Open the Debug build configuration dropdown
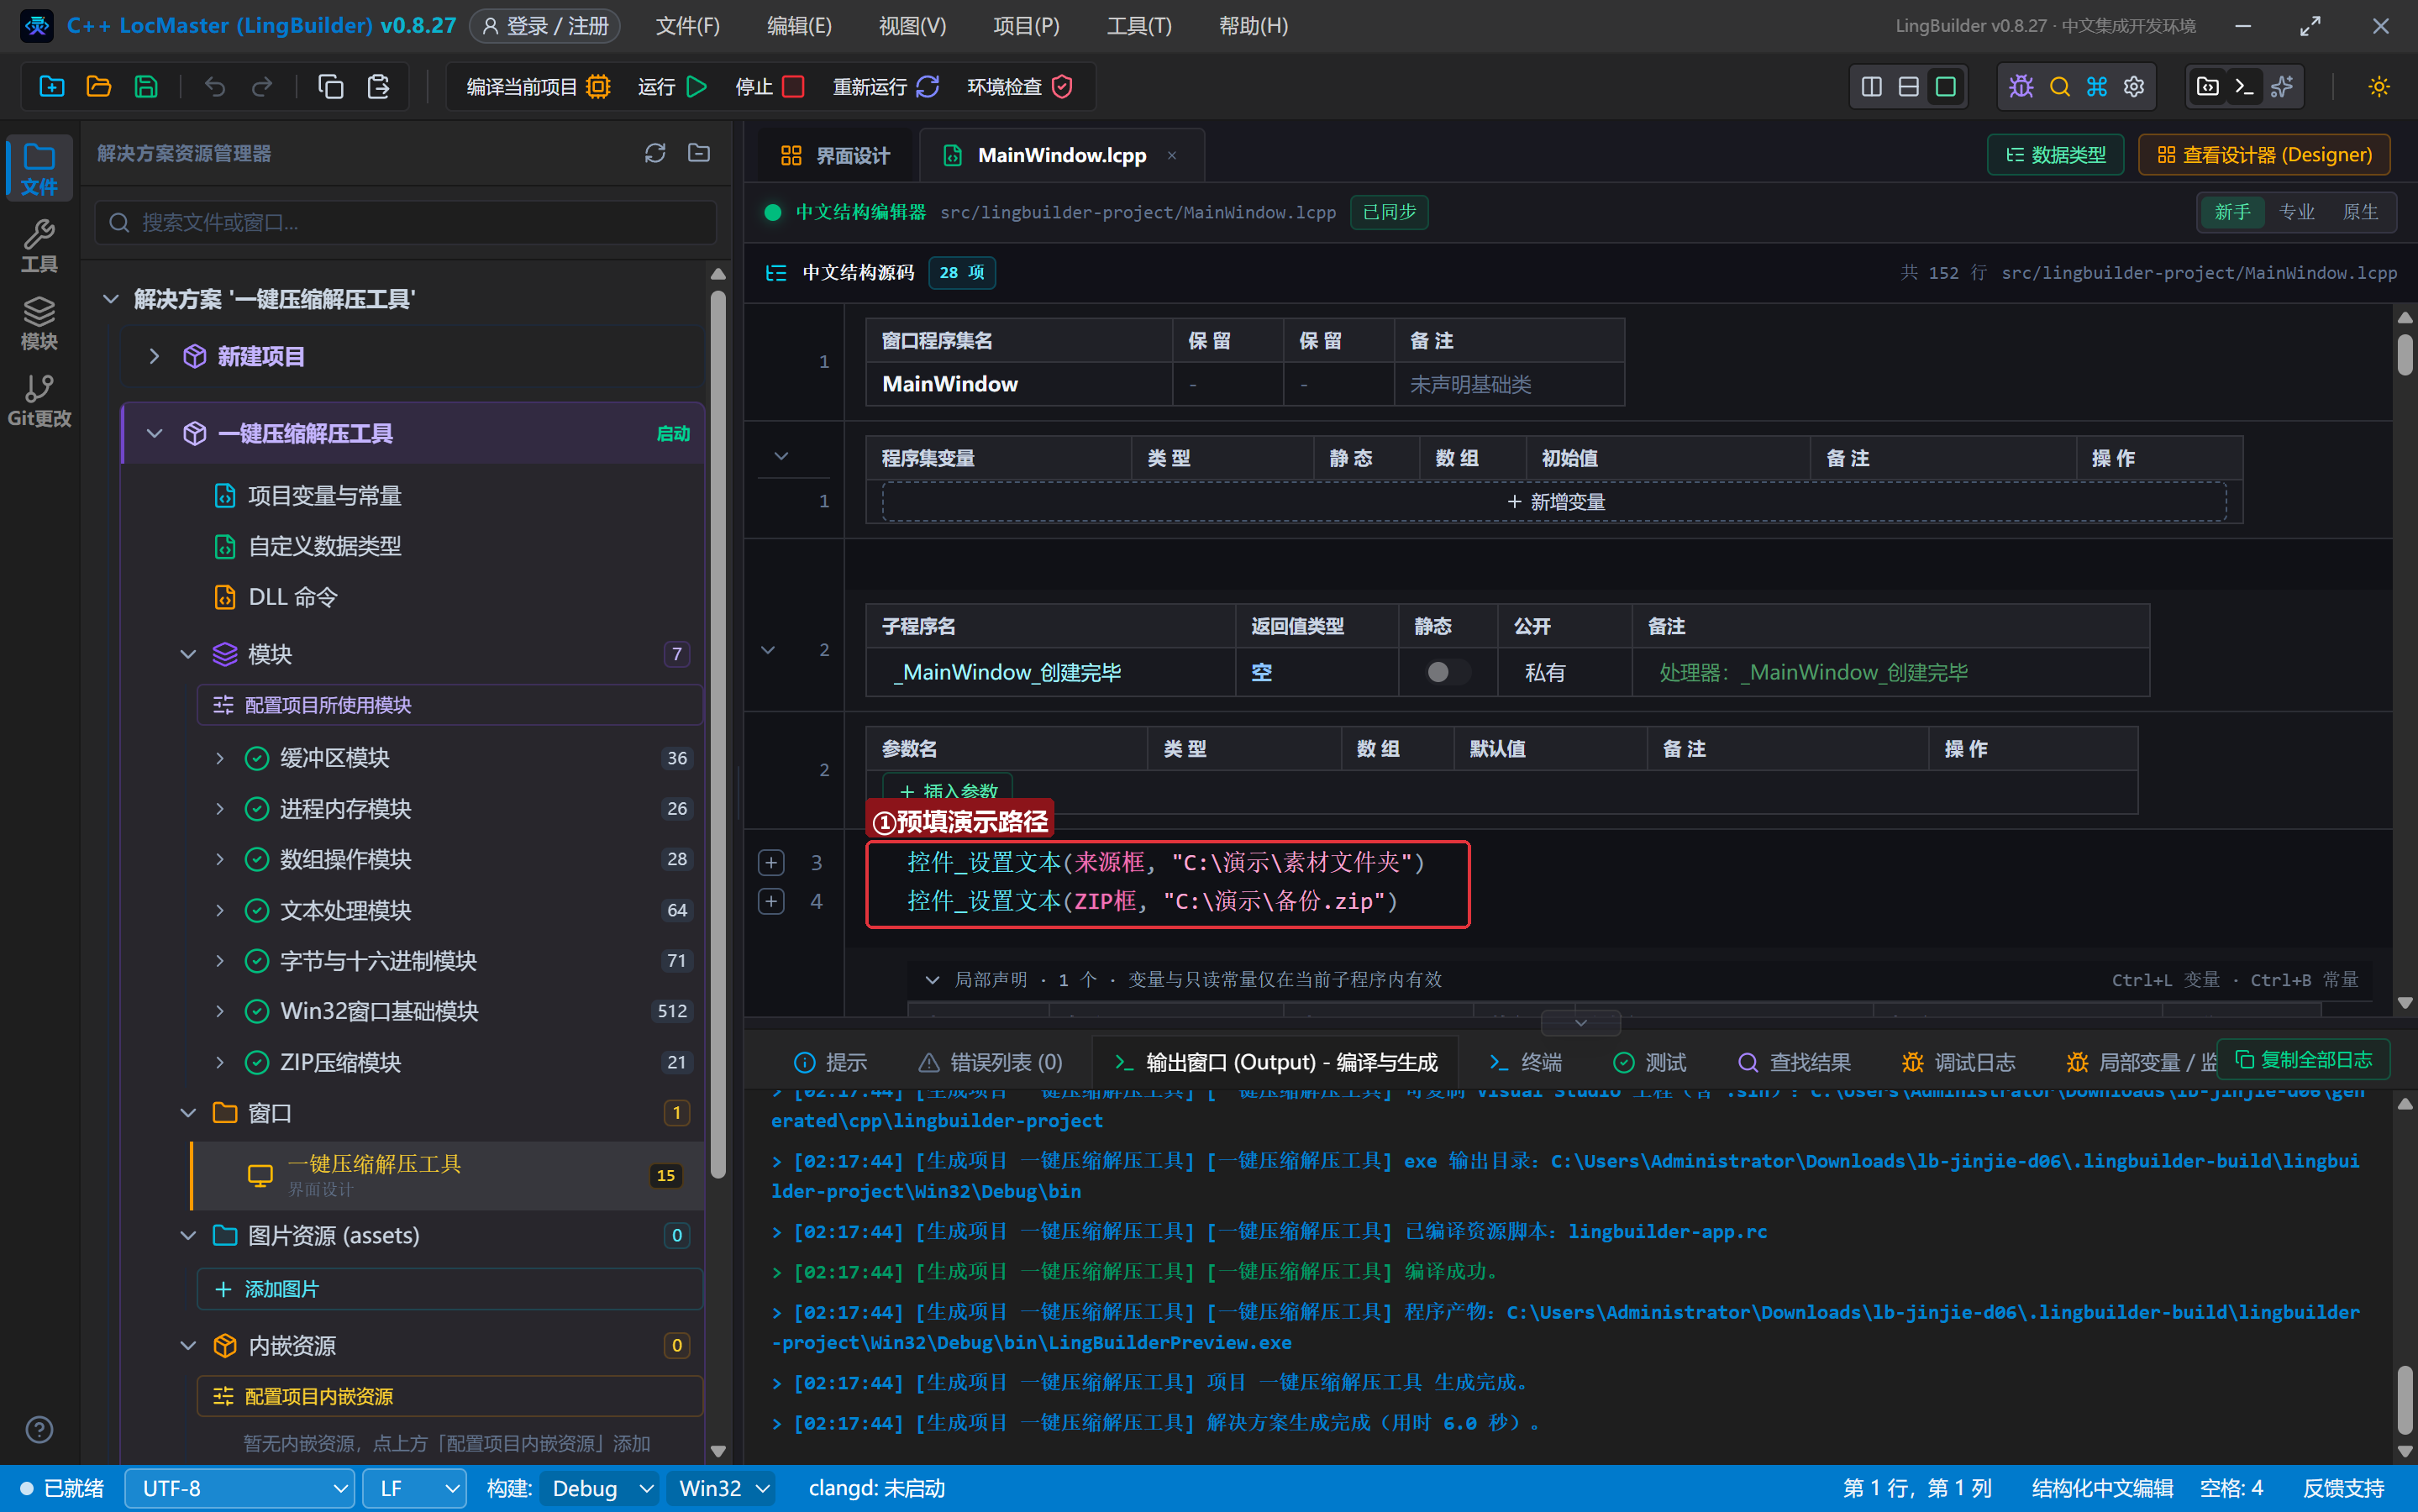Viewport: 2418px width, 1512px height. [x=601, y=1488]
